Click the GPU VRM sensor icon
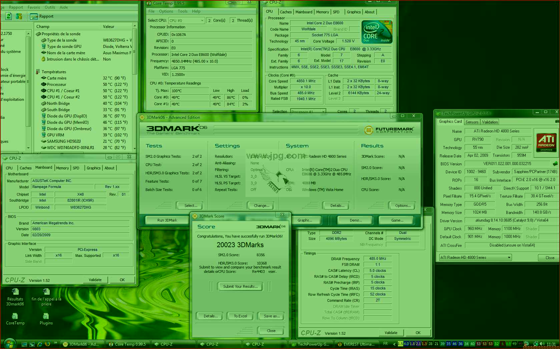 [x=43, y=135]
